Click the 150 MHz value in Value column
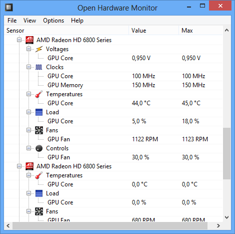This screenshot has width=235, height=234. click(143, 85)
